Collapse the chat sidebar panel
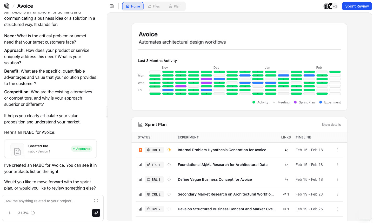This screenshot has width=374, height=223. click(x=112, y=6)
